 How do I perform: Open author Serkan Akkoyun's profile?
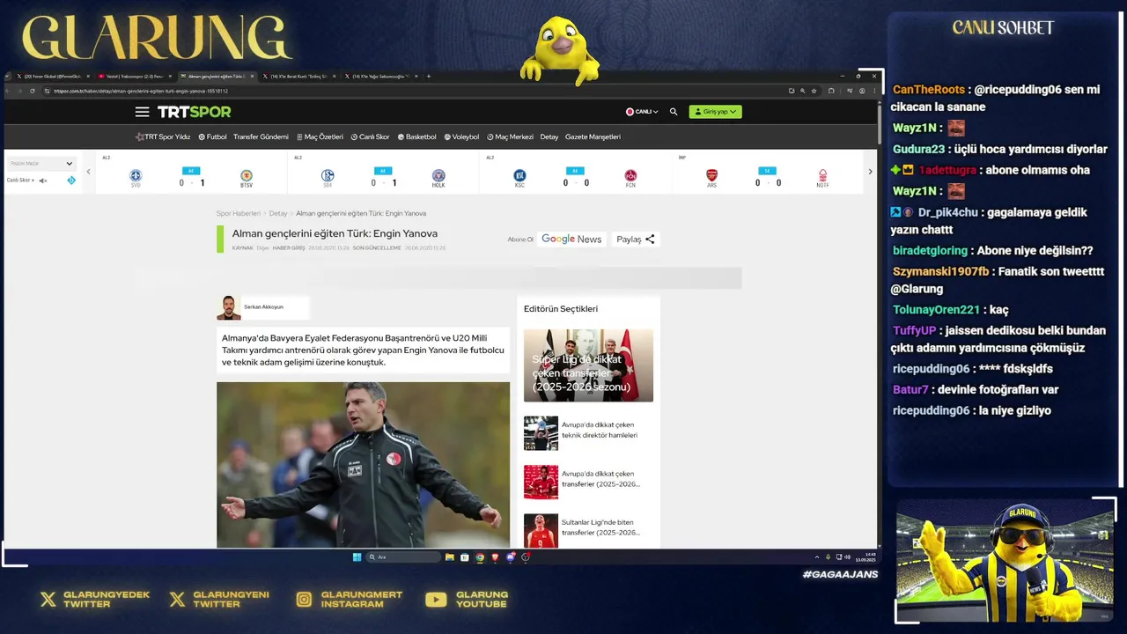tap(263, 307)
